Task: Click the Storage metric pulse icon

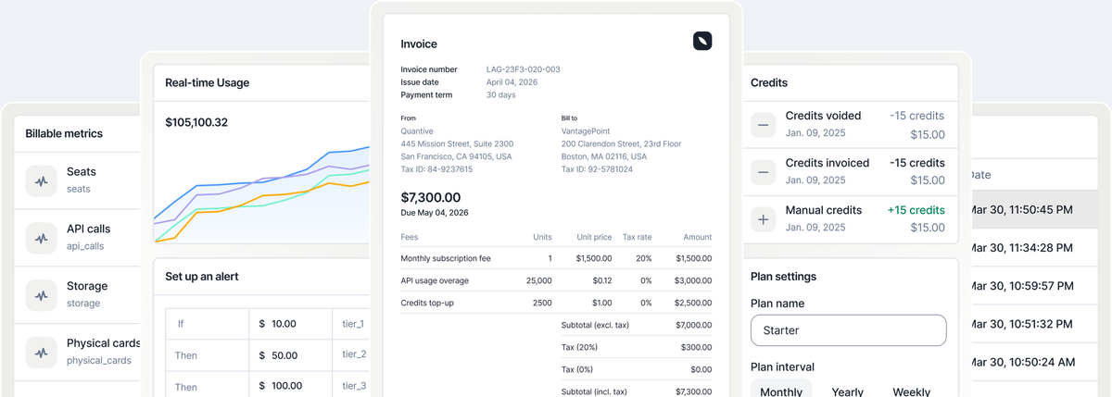Action: [x=41, y=296]
